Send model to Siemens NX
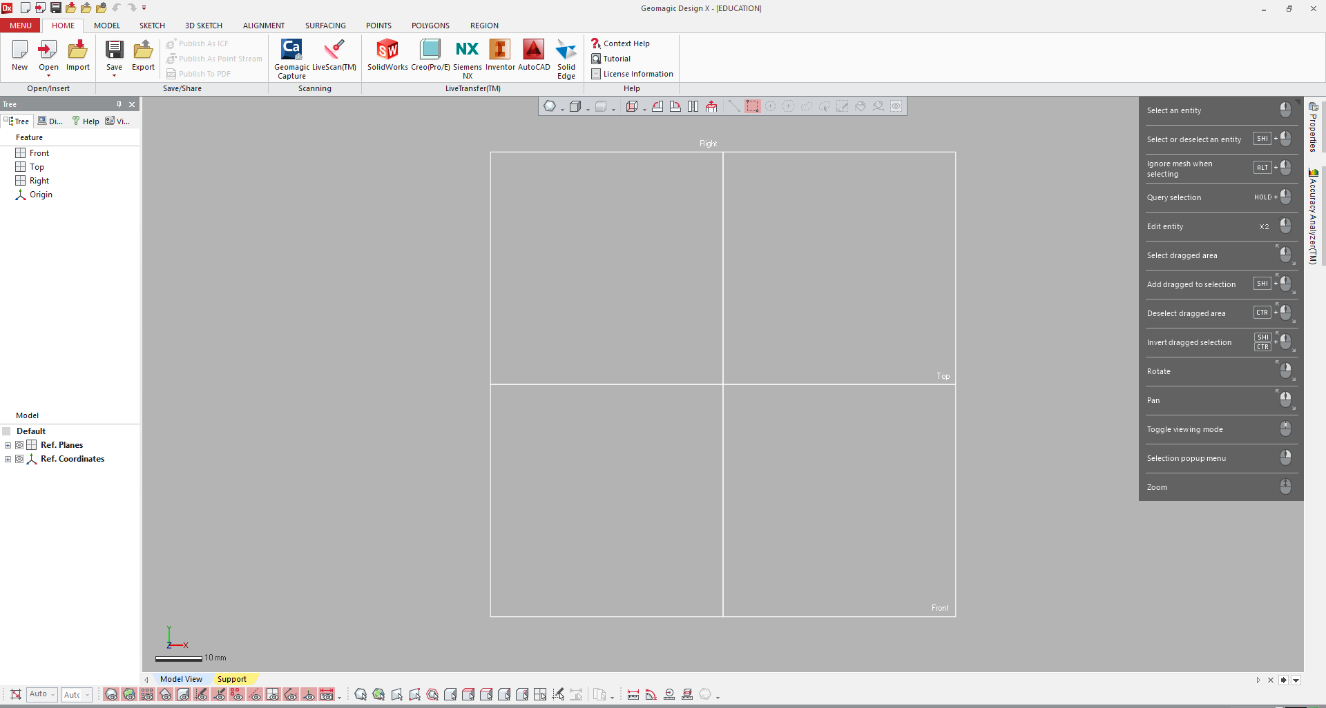The width and height of the screenshot is (1326, 708). tap(468, 59)
